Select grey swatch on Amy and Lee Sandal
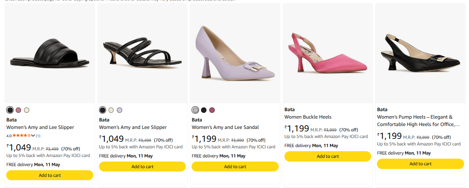The height and width of the screenshot is (188, 469). click(x=195, y=110)
